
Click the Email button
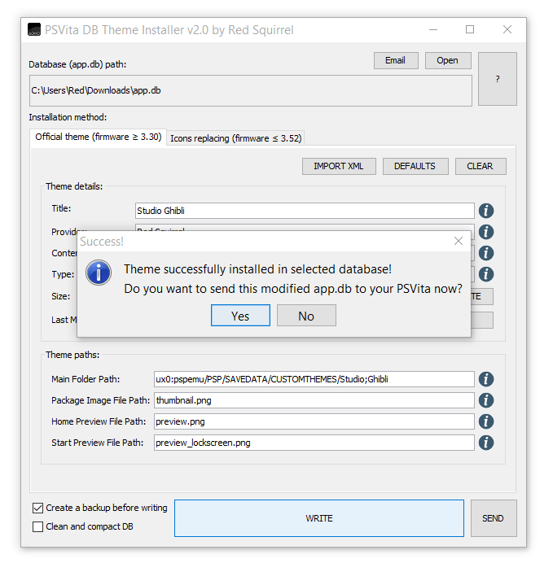coord(396,60)
